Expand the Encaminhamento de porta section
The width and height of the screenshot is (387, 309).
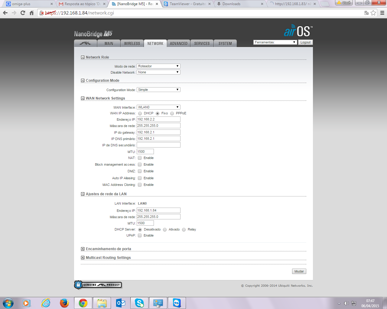click(83, 249)
